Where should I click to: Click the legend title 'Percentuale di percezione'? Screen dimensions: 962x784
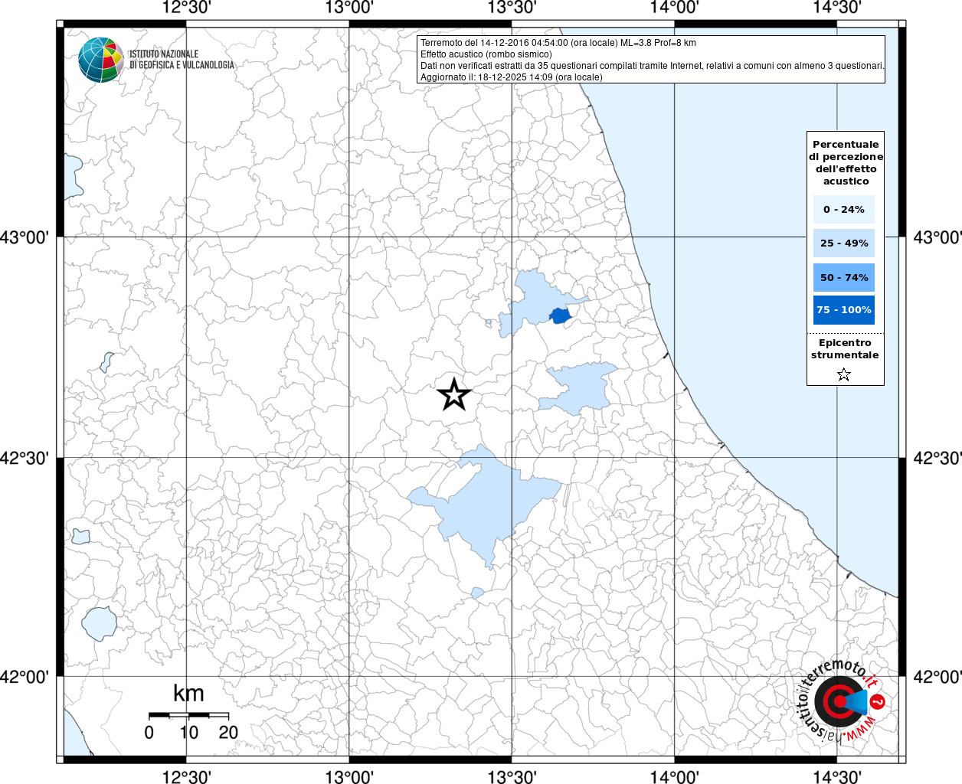[846, 162]
